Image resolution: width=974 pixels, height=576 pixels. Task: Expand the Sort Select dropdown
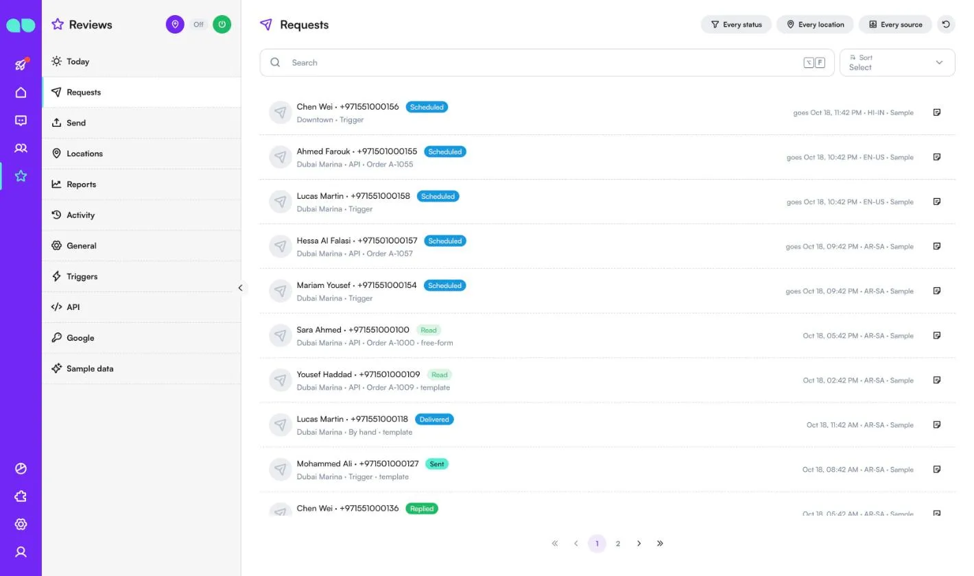coord(897,62)
